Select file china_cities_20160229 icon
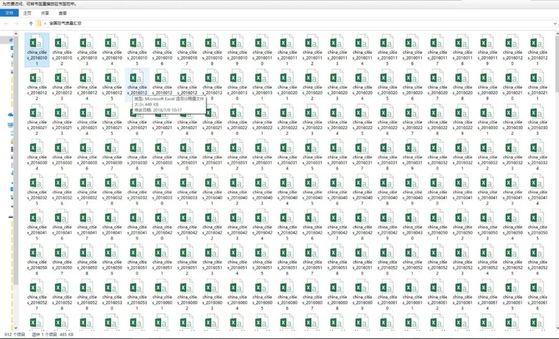Image resolution: width=559 pixels, height=339 pixels. (462, 112)
